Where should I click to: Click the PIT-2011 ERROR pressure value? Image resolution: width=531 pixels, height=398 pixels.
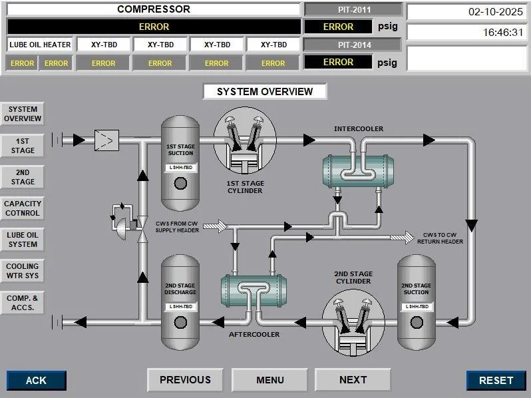coord(338,27)
